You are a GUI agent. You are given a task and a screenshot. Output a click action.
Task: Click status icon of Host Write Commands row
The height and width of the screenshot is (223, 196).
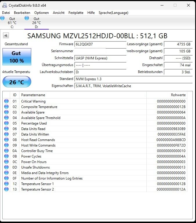pos(6,145)
